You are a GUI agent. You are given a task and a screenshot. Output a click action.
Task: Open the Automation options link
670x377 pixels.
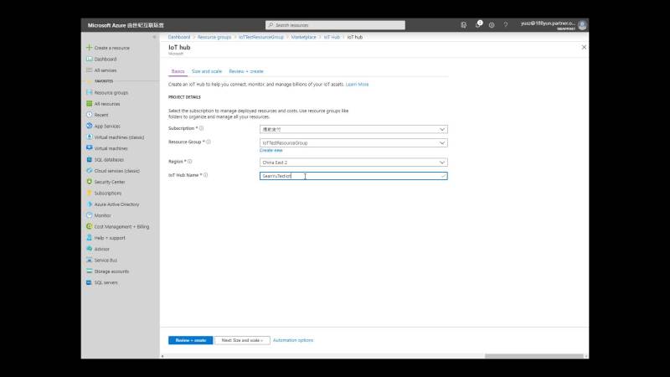[293, 340]
